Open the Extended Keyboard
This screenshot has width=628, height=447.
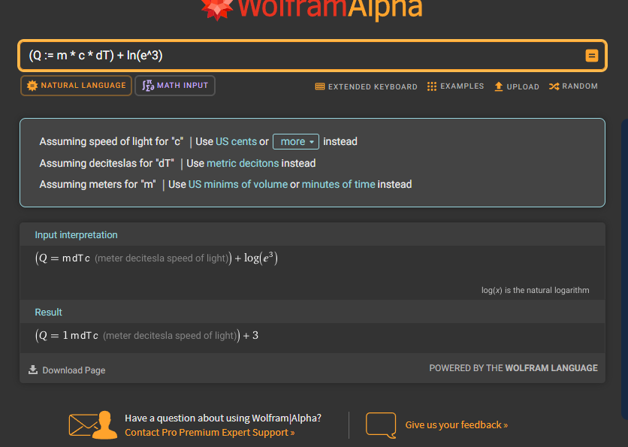tap(366, 86)
